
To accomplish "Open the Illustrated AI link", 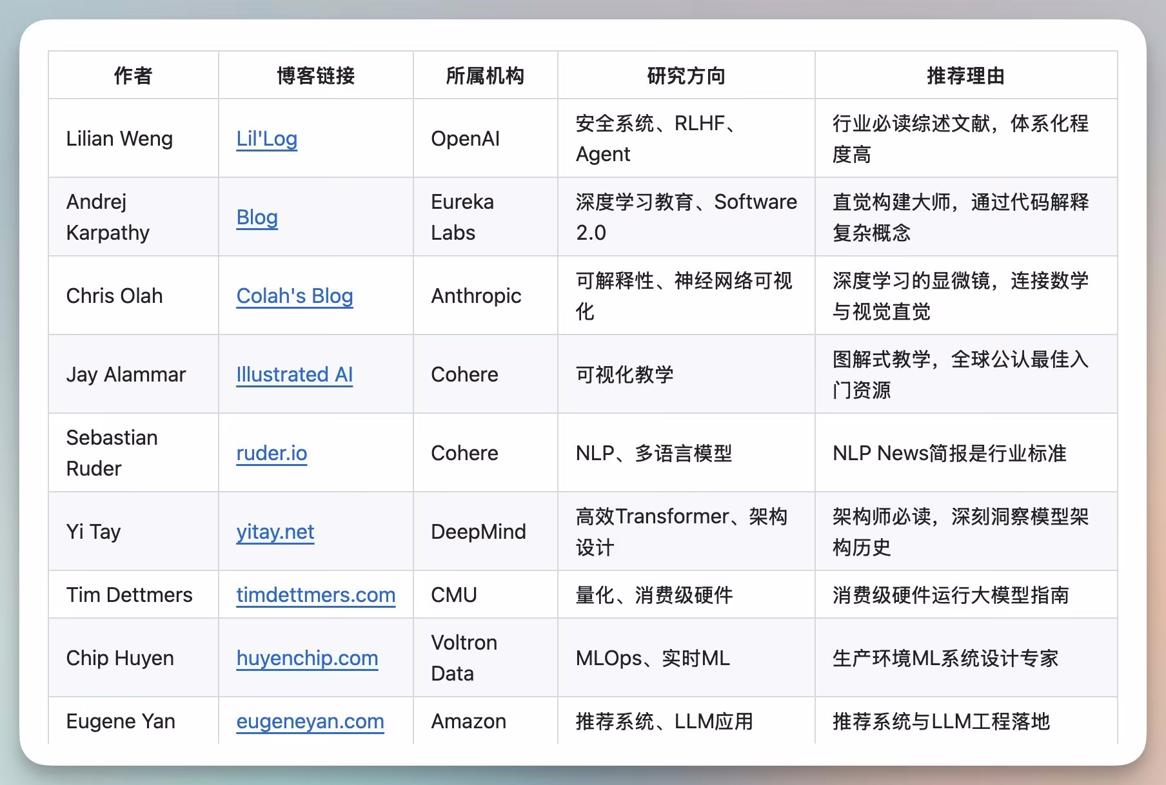I will pos(293,374).
